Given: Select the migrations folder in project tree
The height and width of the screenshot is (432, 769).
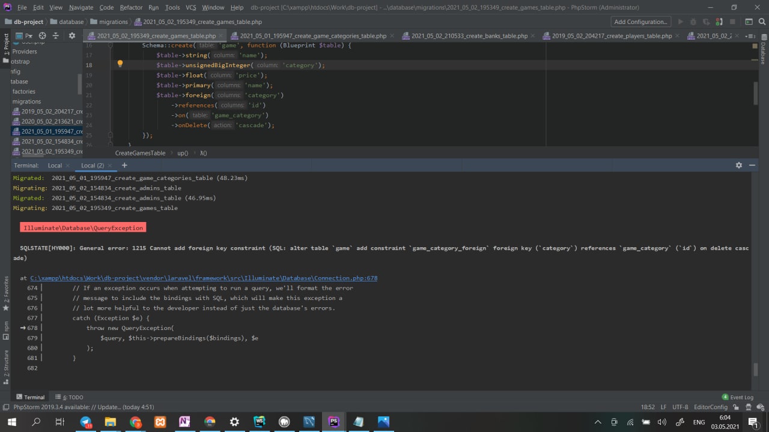Looking at the screenshot, I should (x=26, y=101).
